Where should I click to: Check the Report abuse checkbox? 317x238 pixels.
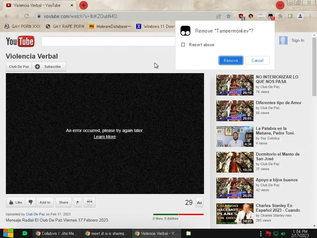183,45
